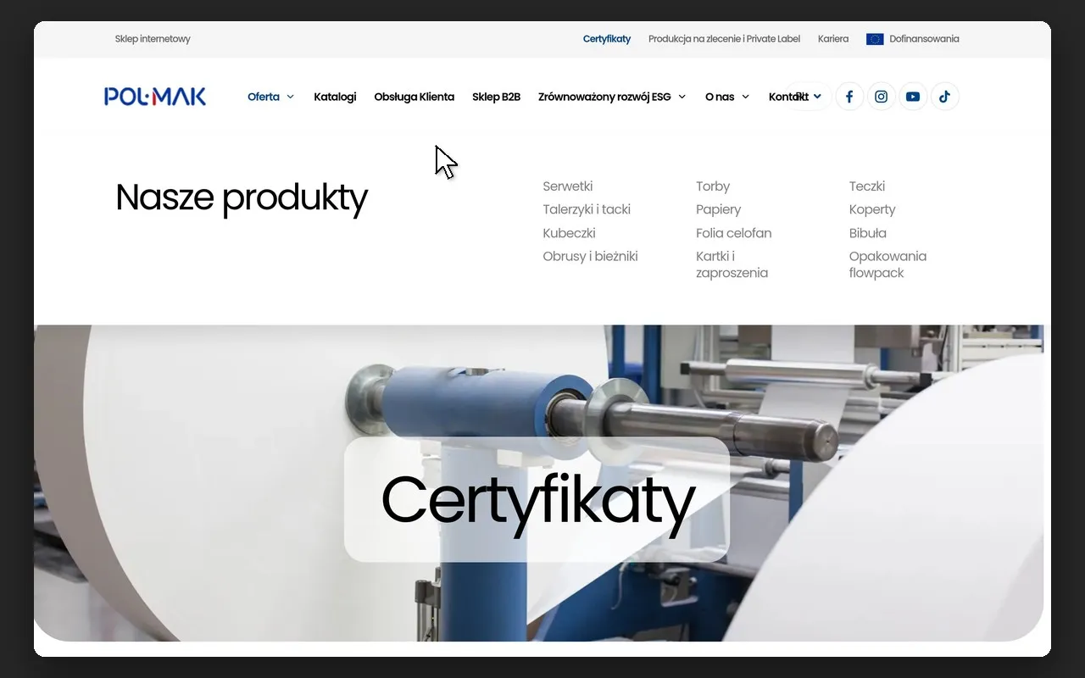
Task: Open the Koperty product category
Action: [872, 209]
